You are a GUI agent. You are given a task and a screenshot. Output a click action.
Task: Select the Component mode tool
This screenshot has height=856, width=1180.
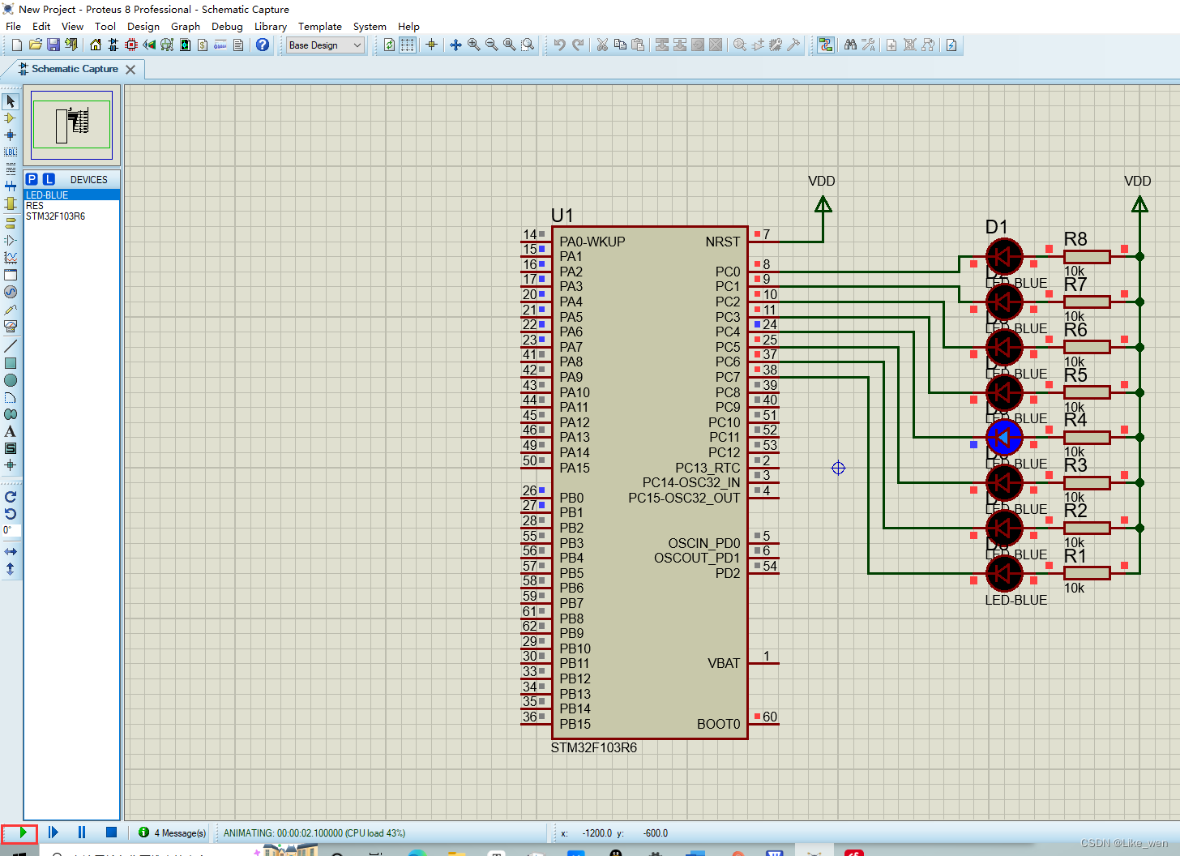click(x=11, y=118)
